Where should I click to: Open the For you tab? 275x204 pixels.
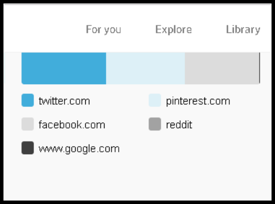coord(104,30)
